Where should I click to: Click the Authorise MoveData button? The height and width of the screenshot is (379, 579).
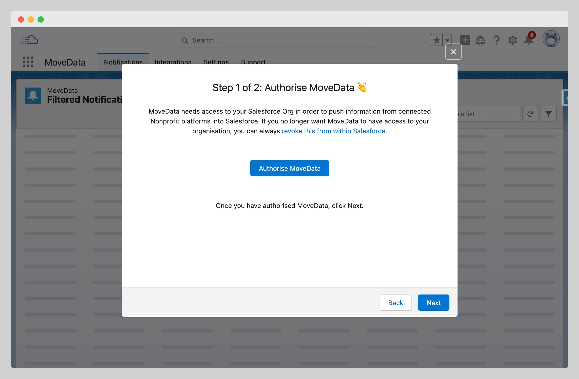[289, 168]
